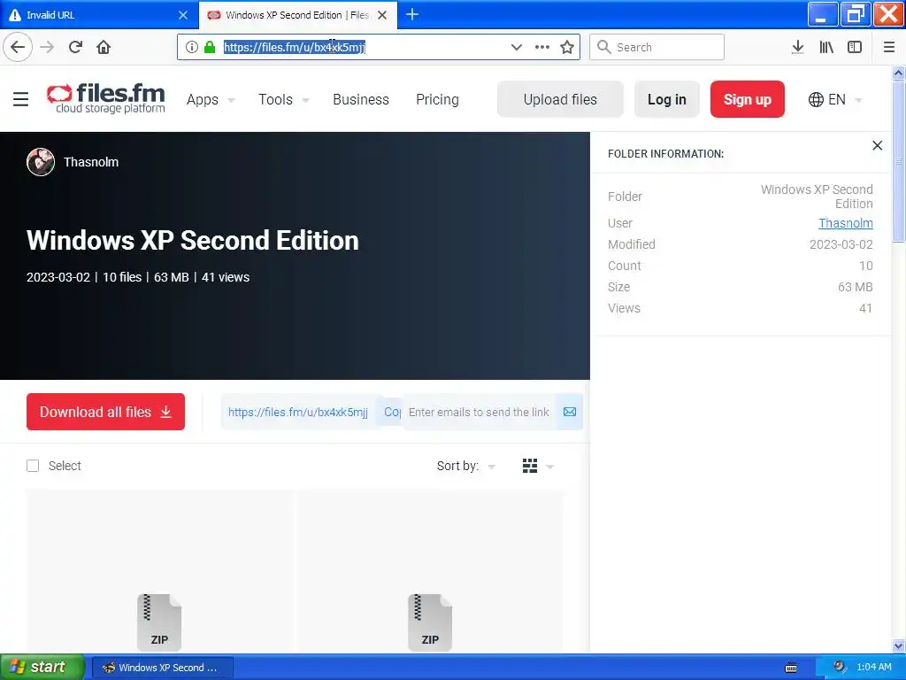Viewport: 906px width, 680px height.
Task: Tick the Select all checkbox
Action: pos(33,466)
